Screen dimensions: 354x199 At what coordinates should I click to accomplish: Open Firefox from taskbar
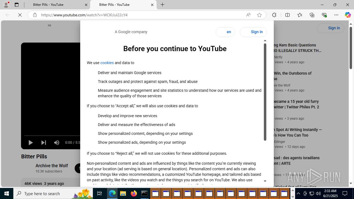(134, 193)
